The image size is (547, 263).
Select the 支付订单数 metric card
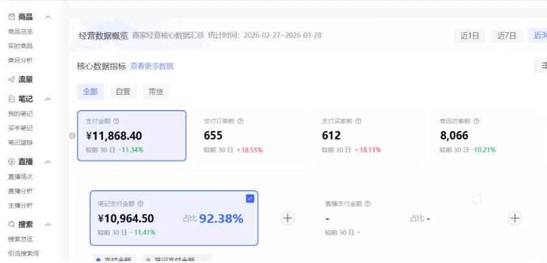(x=249, y=135)
